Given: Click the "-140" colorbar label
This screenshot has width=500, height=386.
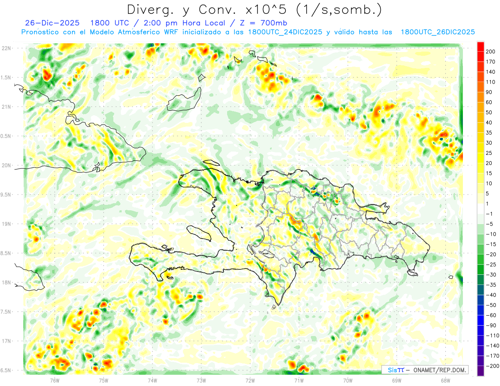Looking at the screenshot, I should [493, 346].
